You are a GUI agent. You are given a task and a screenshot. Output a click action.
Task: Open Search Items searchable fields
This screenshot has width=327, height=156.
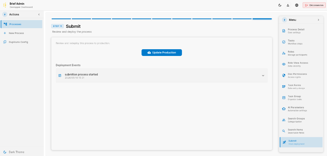pos(301,131)
